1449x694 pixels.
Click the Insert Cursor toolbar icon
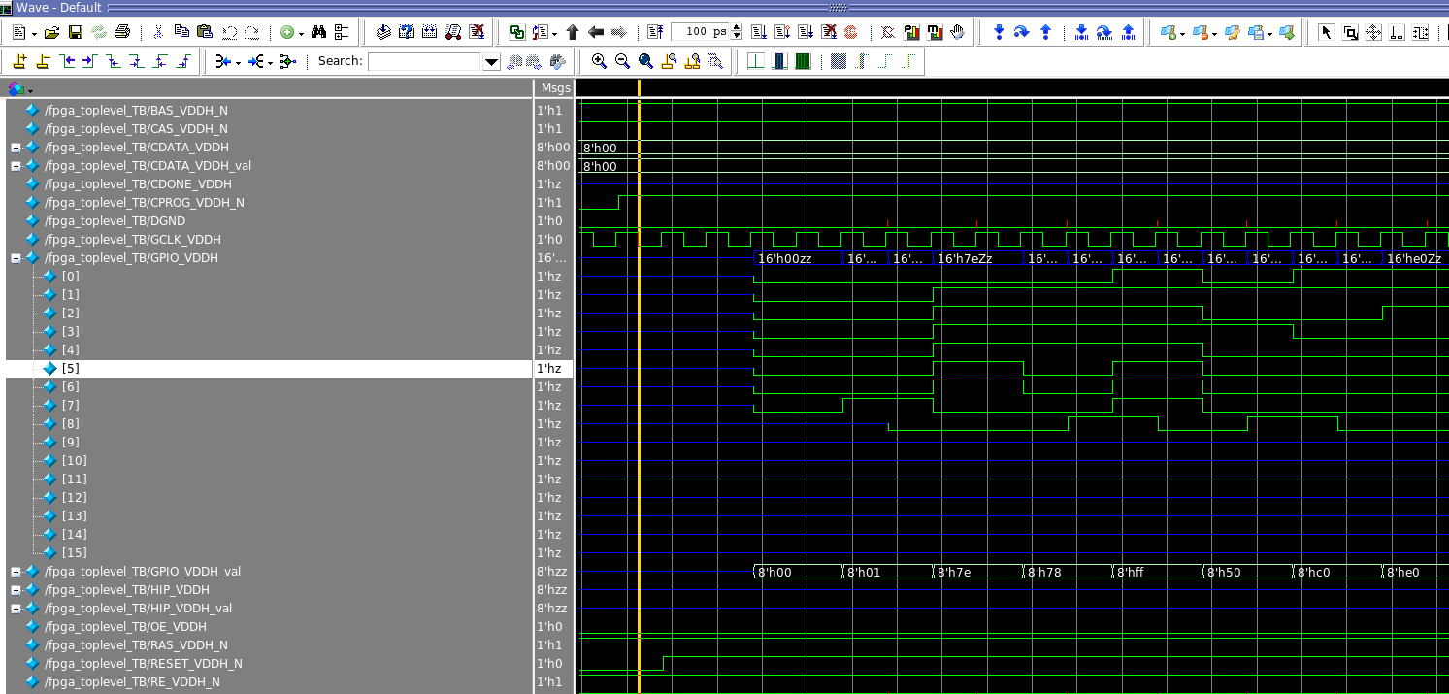coord(19,61)
